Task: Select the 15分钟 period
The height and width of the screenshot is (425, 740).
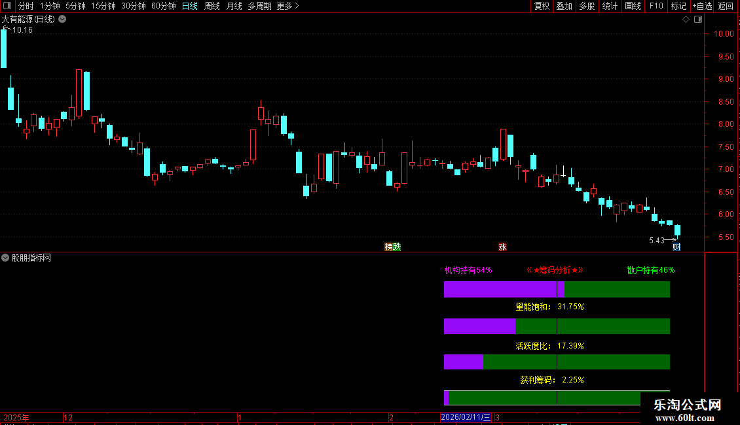Action: point(103,6)
